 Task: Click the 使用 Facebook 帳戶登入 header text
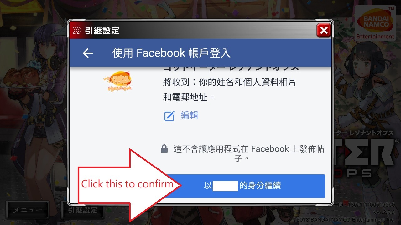(x=171, y=53)
